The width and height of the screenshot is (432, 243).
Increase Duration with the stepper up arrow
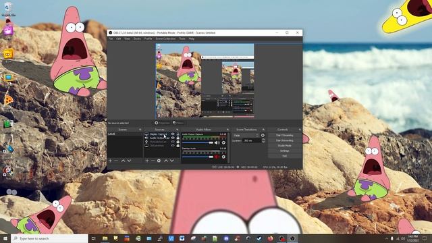point(263,140)
